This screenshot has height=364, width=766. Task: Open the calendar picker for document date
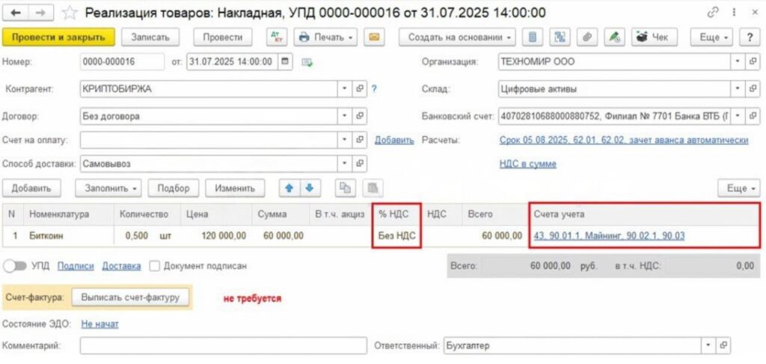point(285,62)
